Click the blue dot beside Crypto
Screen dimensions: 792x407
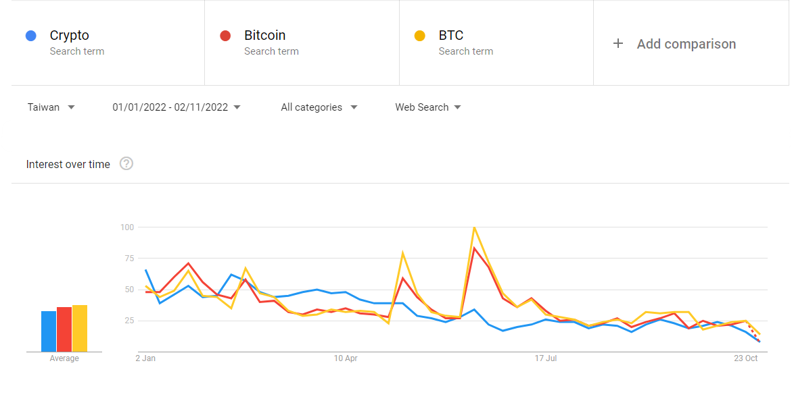click(31, 36)
